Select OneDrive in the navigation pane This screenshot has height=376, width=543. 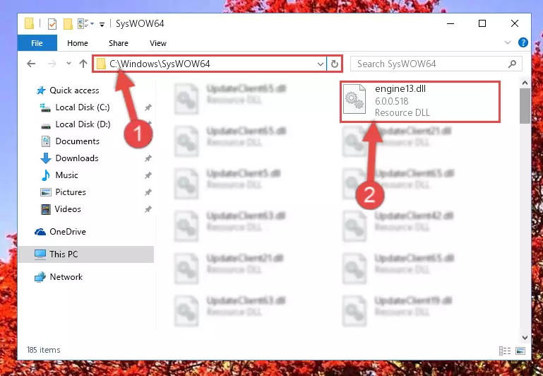pyautogui.click(x=68, y=232)
